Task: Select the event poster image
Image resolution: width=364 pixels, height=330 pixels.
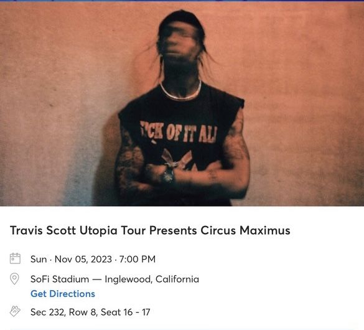Action: click(182, 104)
